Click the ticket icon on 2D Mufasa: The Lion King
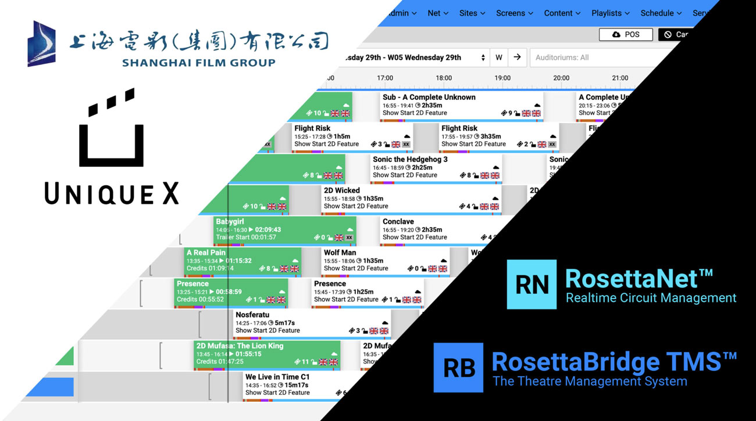 point(298,362)
